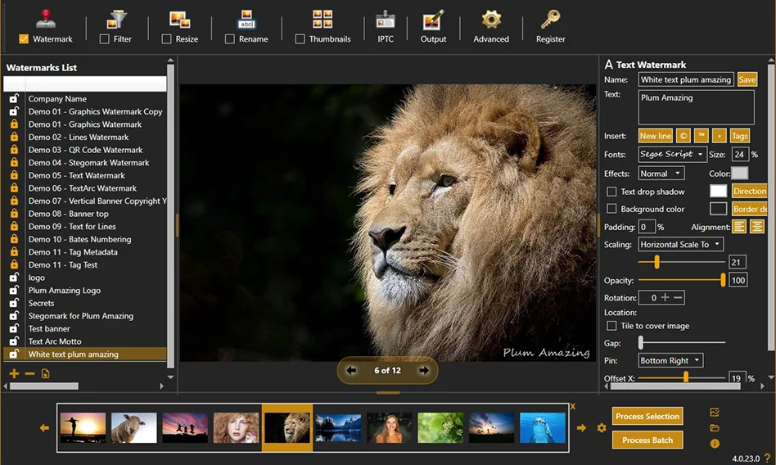The image size is (776, 465).
Task: Click the Process Batch button
Action: (x=647, y=440)
